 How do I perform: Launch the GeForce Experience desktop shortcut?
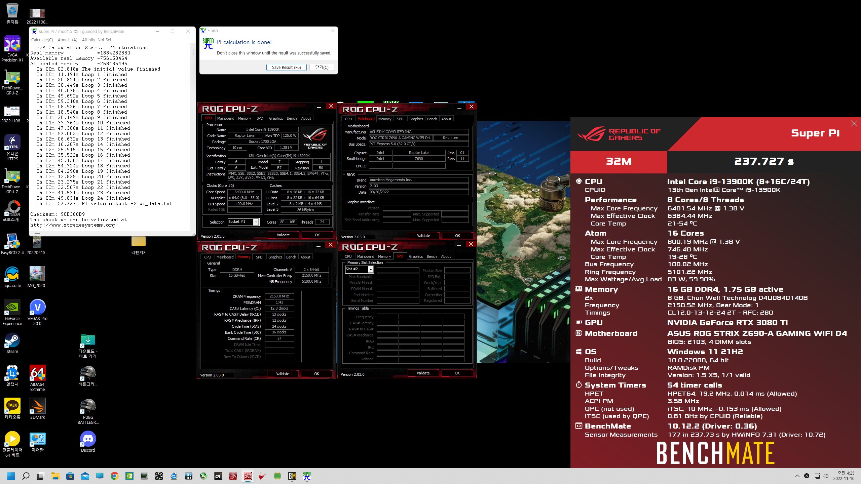(12, 312)
